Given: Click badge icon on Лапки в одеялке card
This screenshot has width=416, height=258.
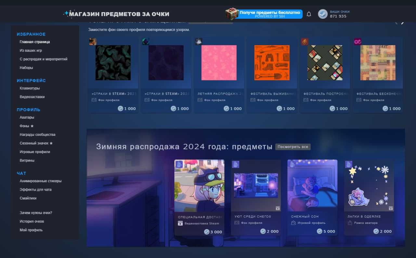Looking at the screenshot, I should coord(349,164).
